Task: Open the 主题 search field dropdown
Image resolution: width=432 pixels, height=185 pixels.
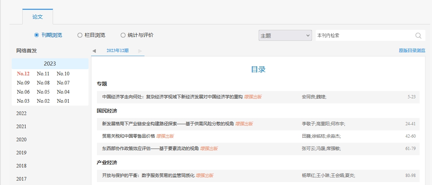Action: pos(285,36)
